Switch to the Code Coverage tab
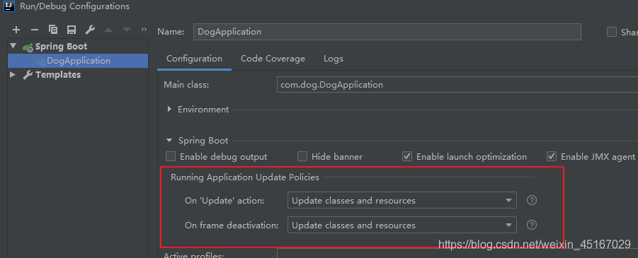638x258 pixels. pos(273,59)
